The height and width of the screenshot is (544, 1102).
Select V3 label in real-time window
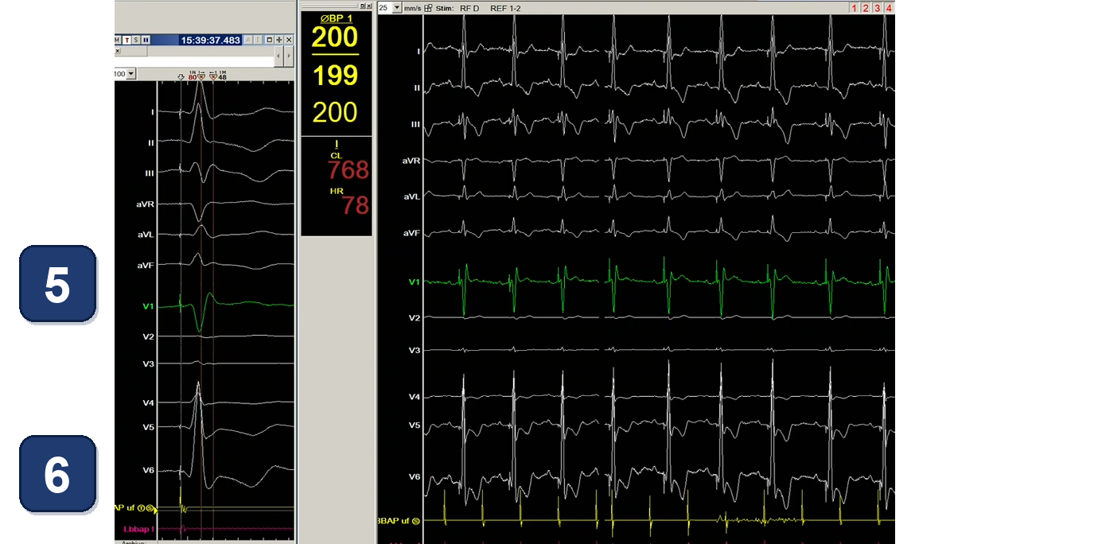pos(414,350)
